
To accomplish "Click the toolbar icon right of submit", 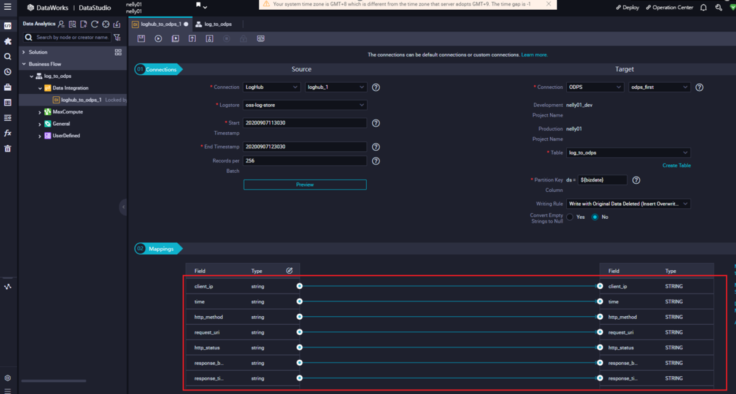I will [x=209, y=39].
